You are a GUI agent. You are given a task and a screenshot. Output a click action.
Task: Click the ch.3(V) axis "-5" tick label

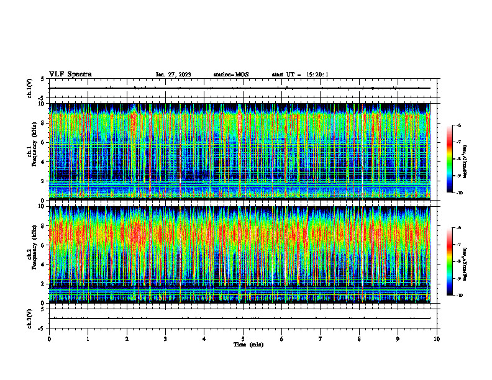42,328
